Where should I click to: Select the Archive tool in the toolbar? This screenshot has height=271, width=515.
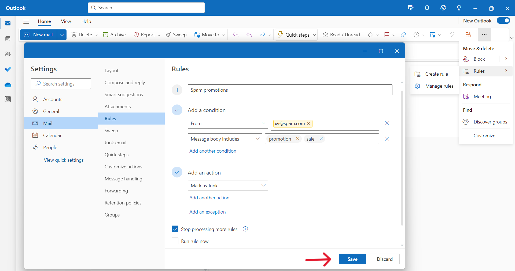(x=114, y=34)
